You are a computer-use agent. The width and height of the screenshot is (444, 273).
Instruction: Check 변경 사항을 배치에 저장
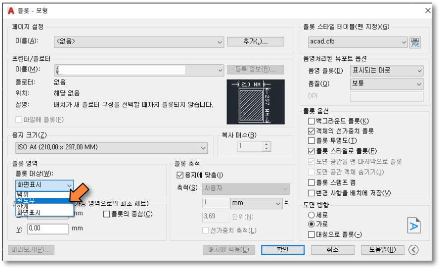coord(311,193)
